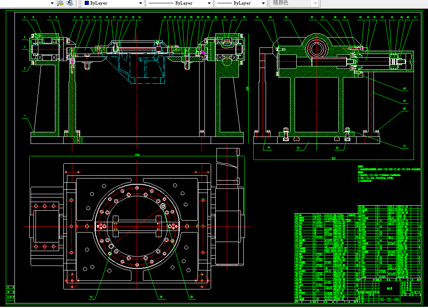Click the green technical notes text block
This screenshot has height=308, width=428.
point(389,174)
